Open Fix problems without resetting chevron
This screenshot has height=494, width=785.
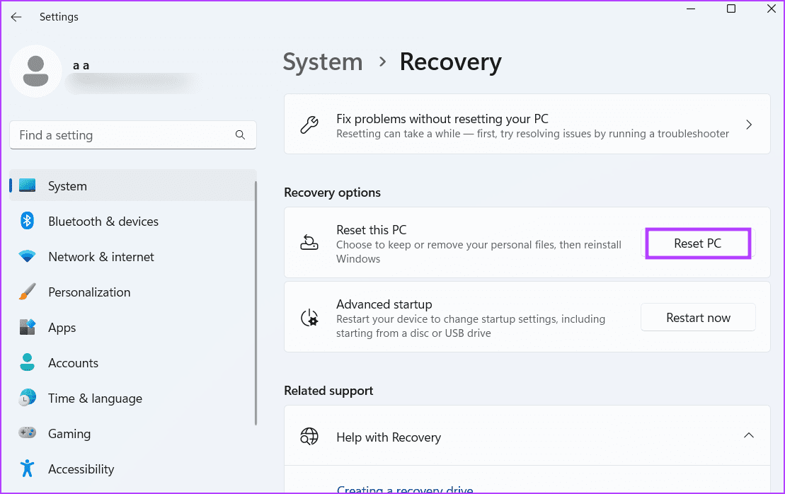click(748, 125)
